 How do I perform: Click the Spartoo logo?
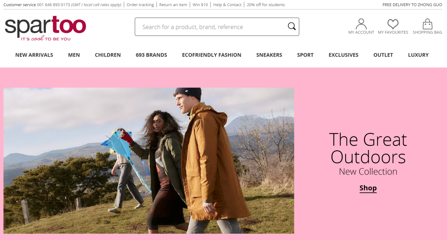(x=46, y=28)
